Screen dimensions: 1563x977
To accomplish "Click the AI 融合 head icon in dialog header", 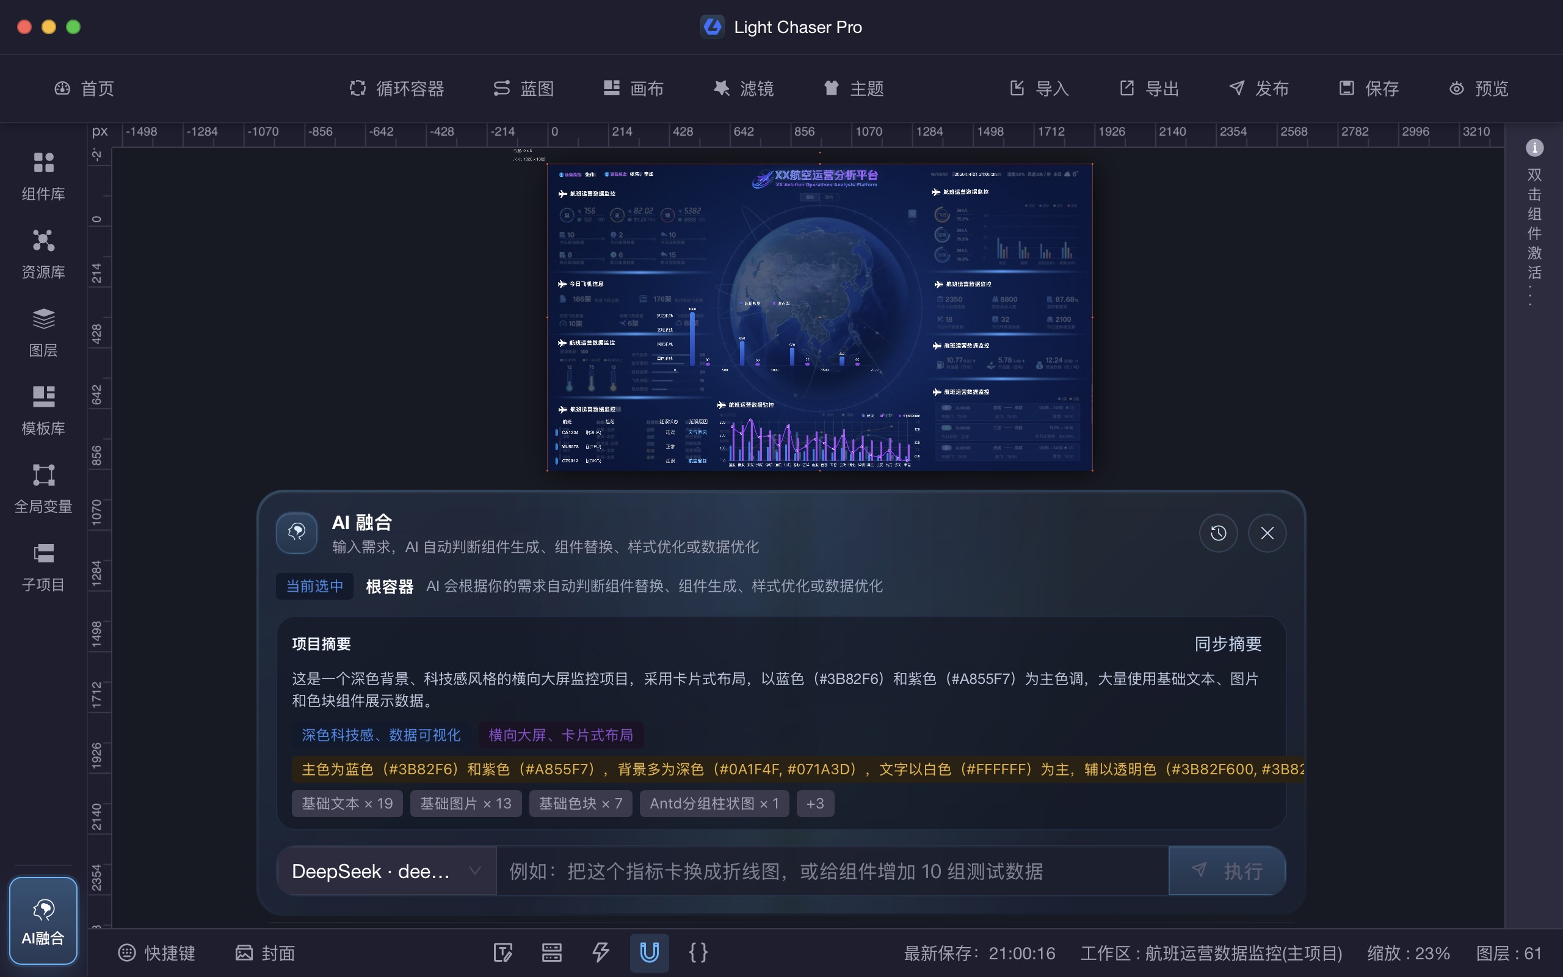I will click(x=297, y=533).
